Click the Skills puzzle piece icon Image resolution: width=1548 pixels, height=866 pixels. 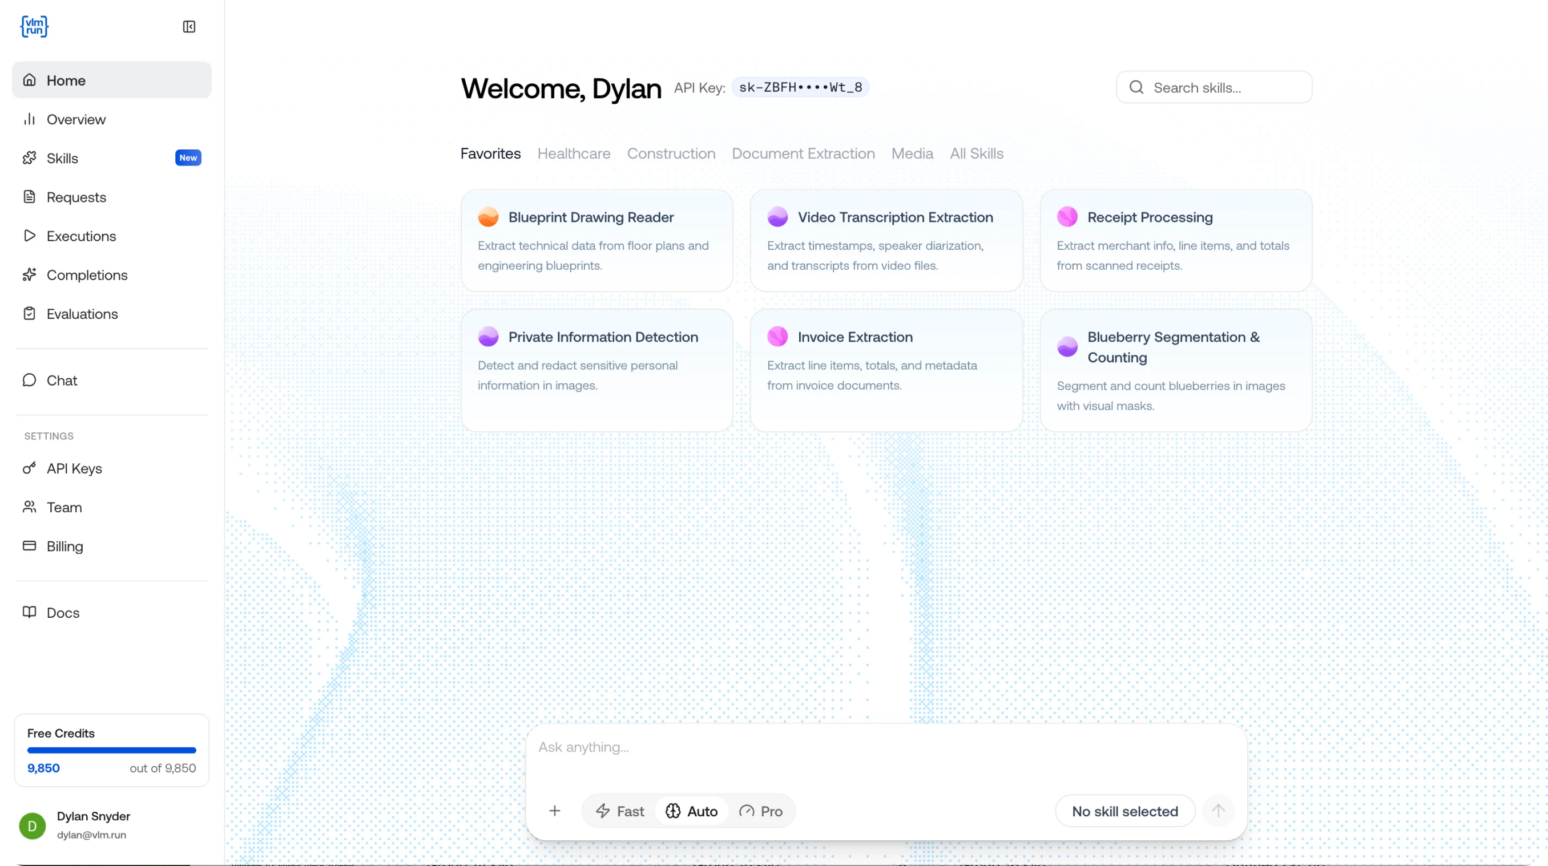pyautogui.click(x=30, y=158)
